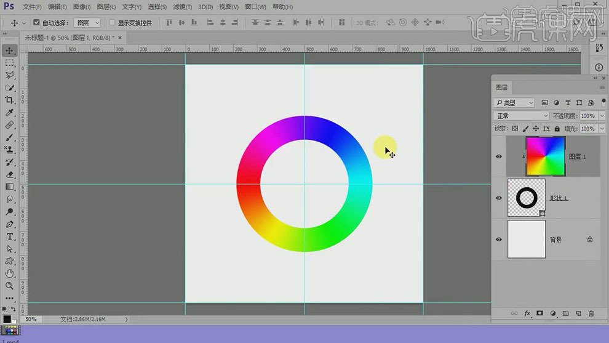Choose the Hand tool

[x=9, y=273]
